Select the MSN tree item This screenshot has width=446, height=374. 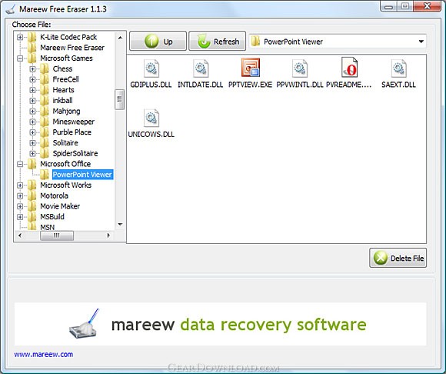(47, 227)
